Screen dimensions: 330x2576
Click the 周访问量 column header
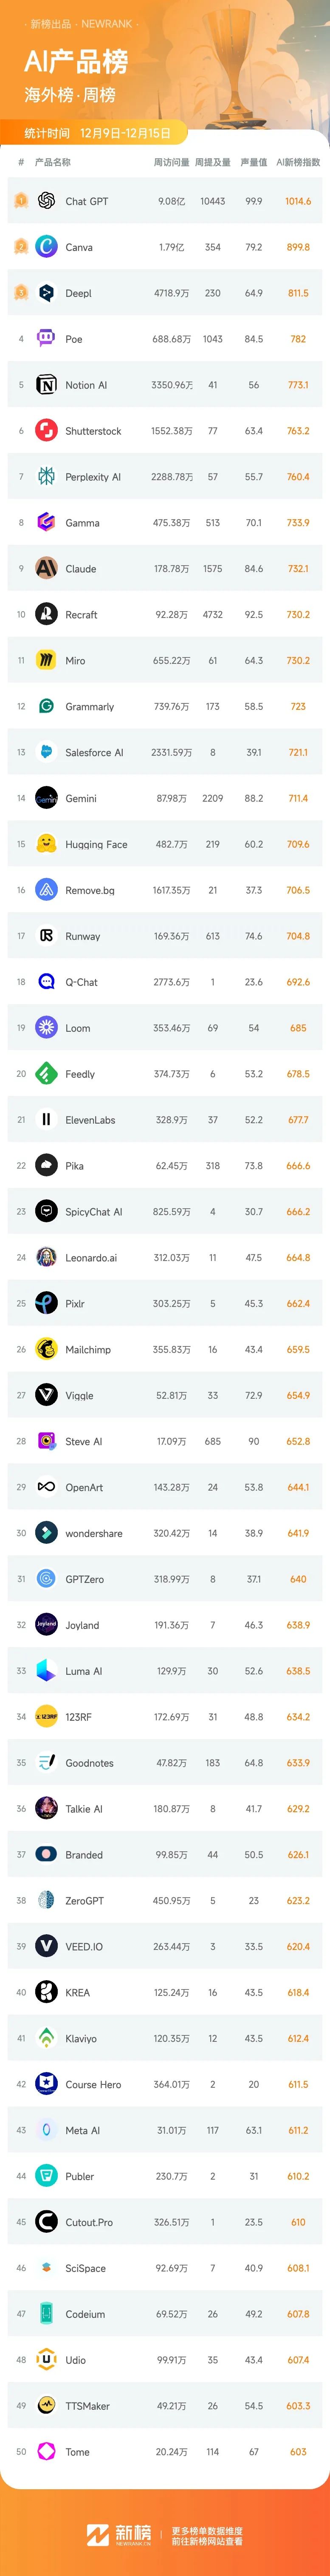pyautogui.click(x=171, y=162)
